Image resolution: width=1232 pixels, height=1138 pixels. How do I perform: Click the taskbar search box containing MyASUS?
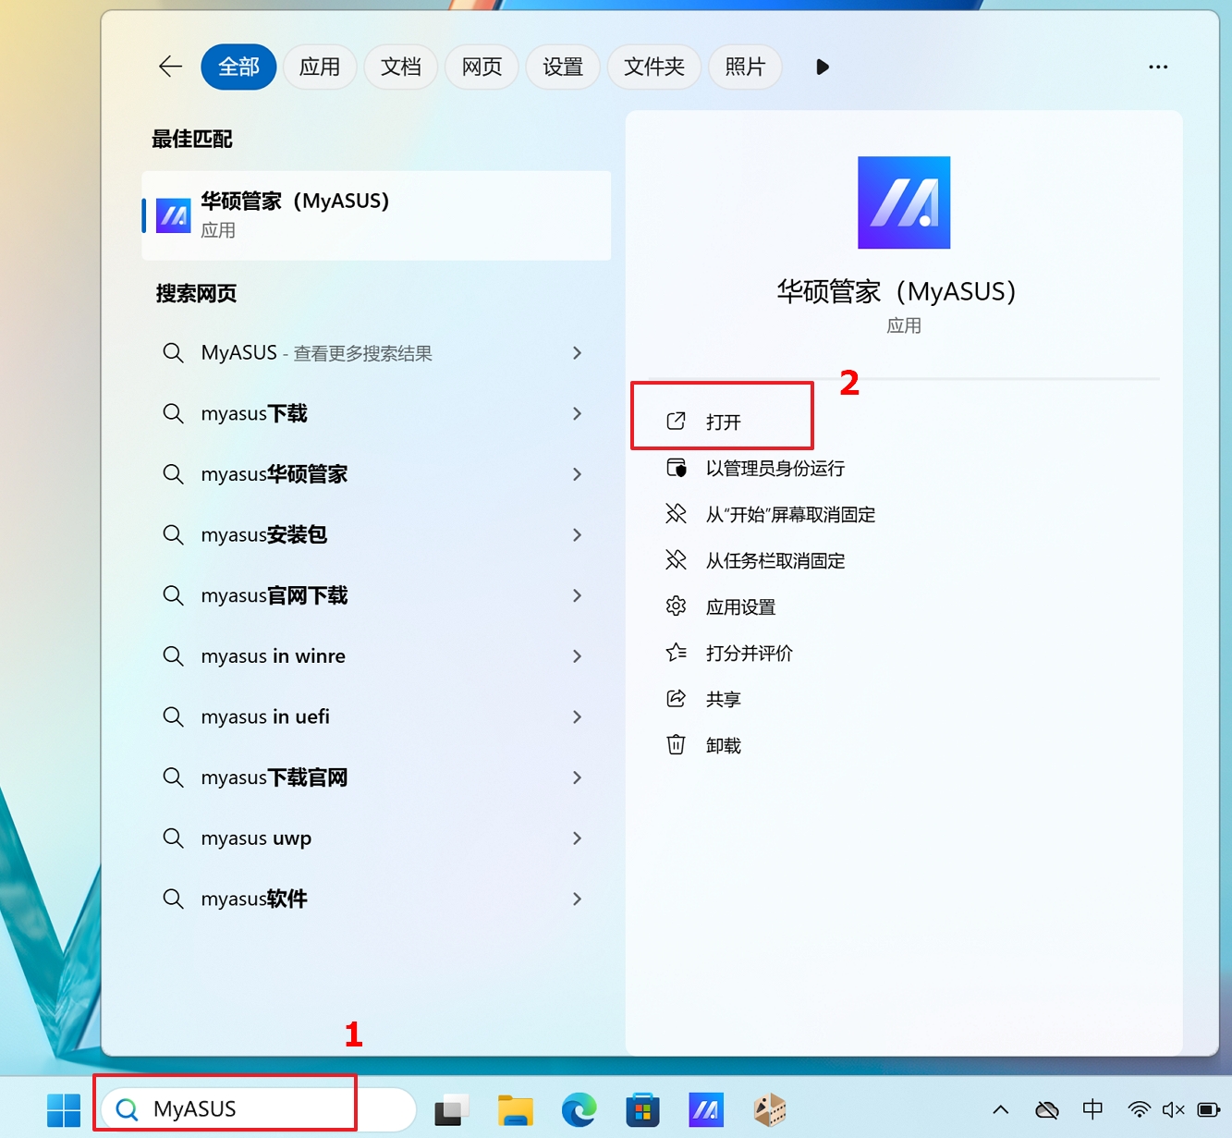click(258, 1108)
